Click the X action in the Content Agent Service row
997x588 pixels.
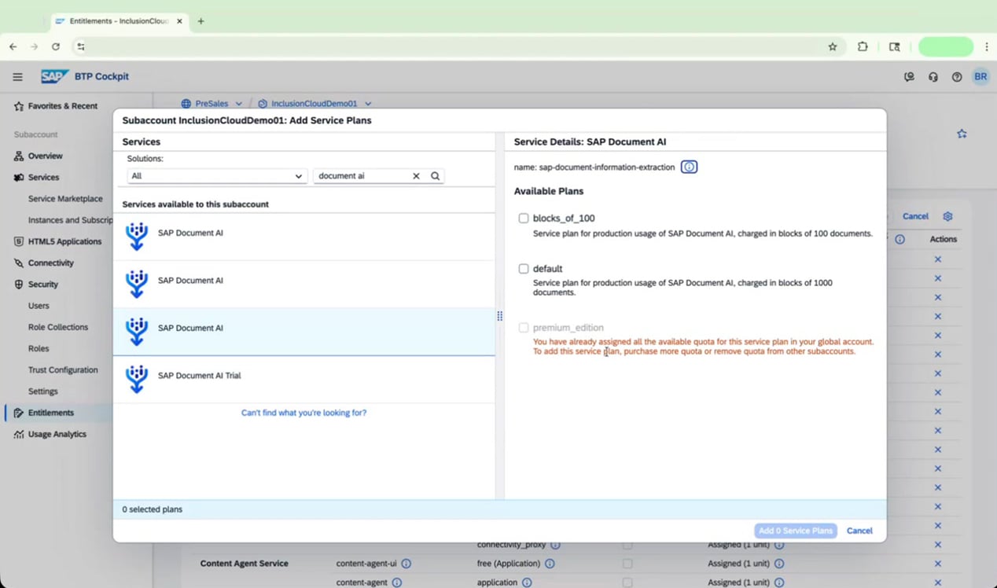coord(937,564)
